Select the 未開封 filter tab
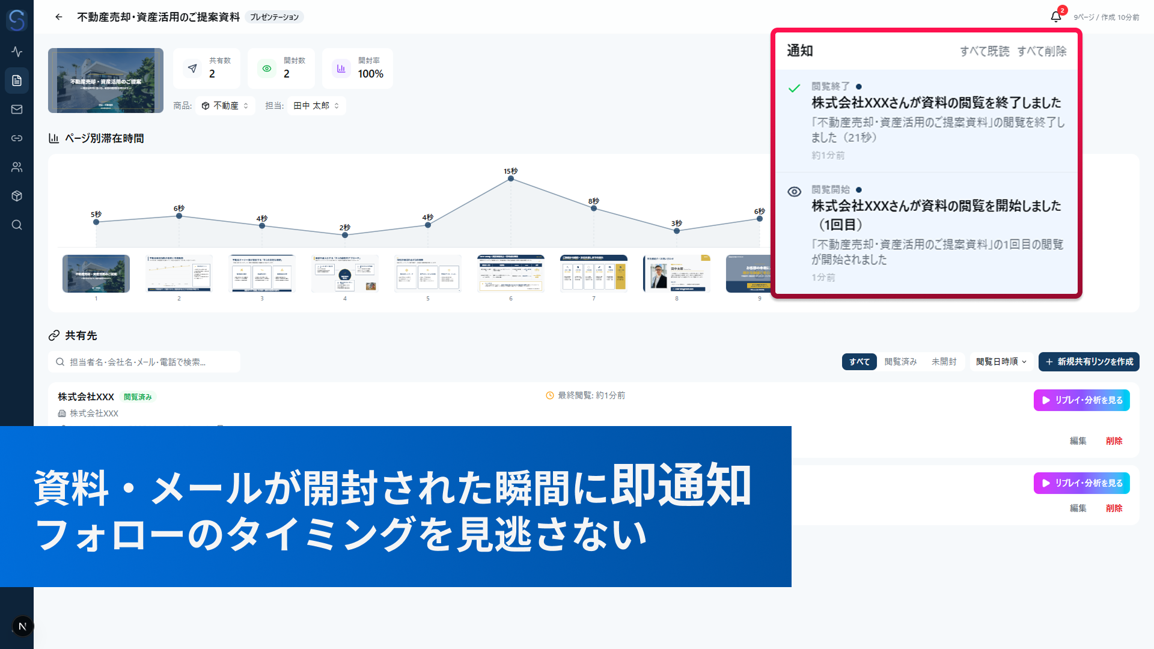1154x649 pixels. coord(944,362)
